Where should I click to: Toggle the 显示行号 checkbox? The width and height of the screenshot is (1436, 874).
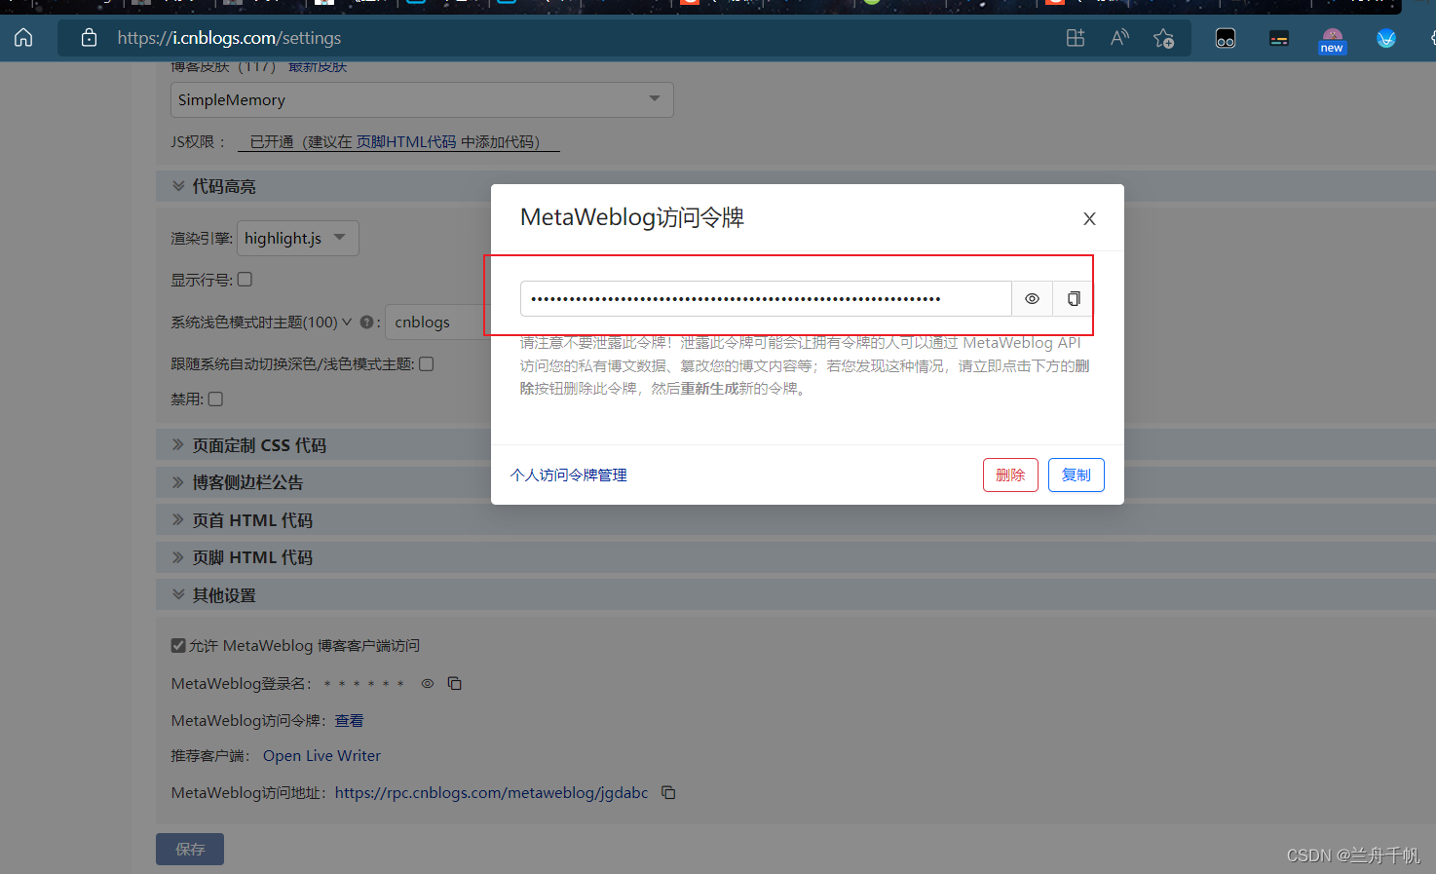pos(245,280)
